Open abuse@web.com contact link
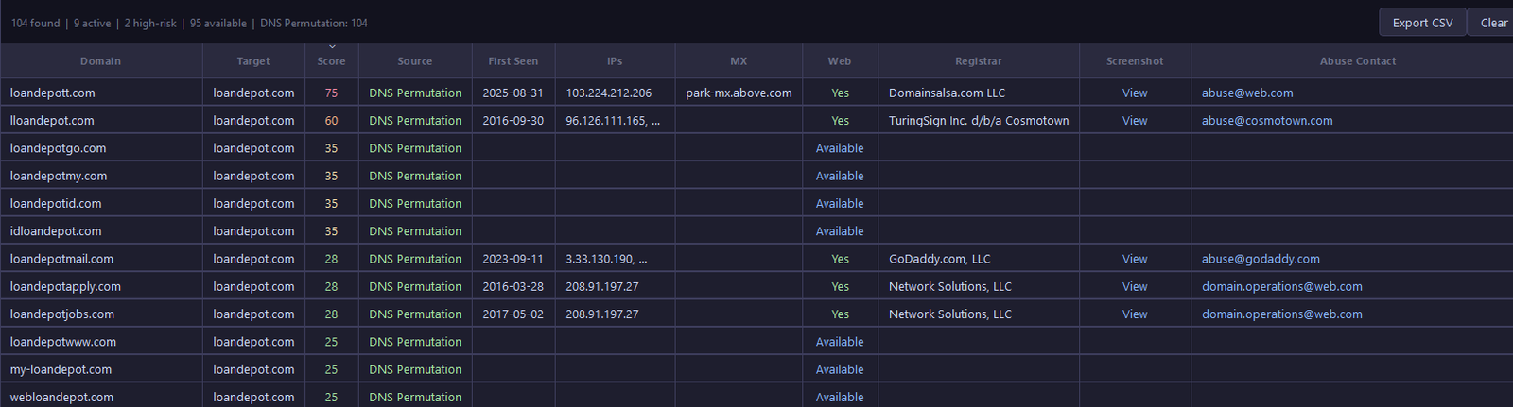Viewport: 1513px width, 407px height. [x=1247, y=93]
